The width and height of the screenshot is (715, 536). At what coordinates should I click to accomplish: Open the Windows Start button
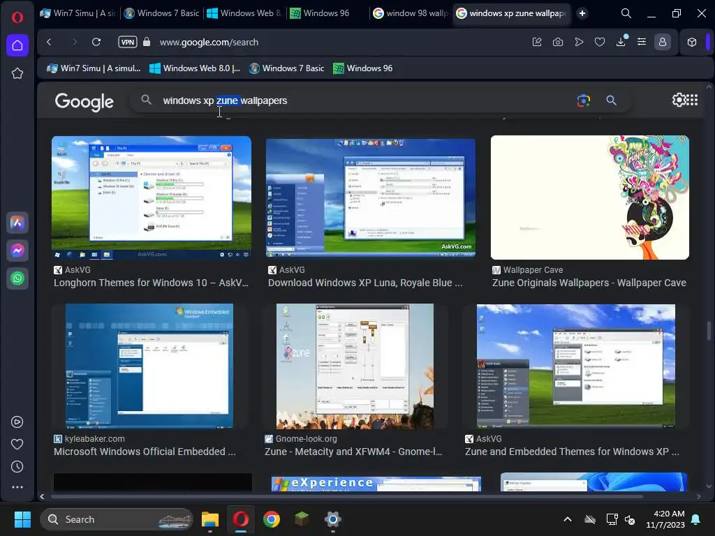[x=22, y=519]
